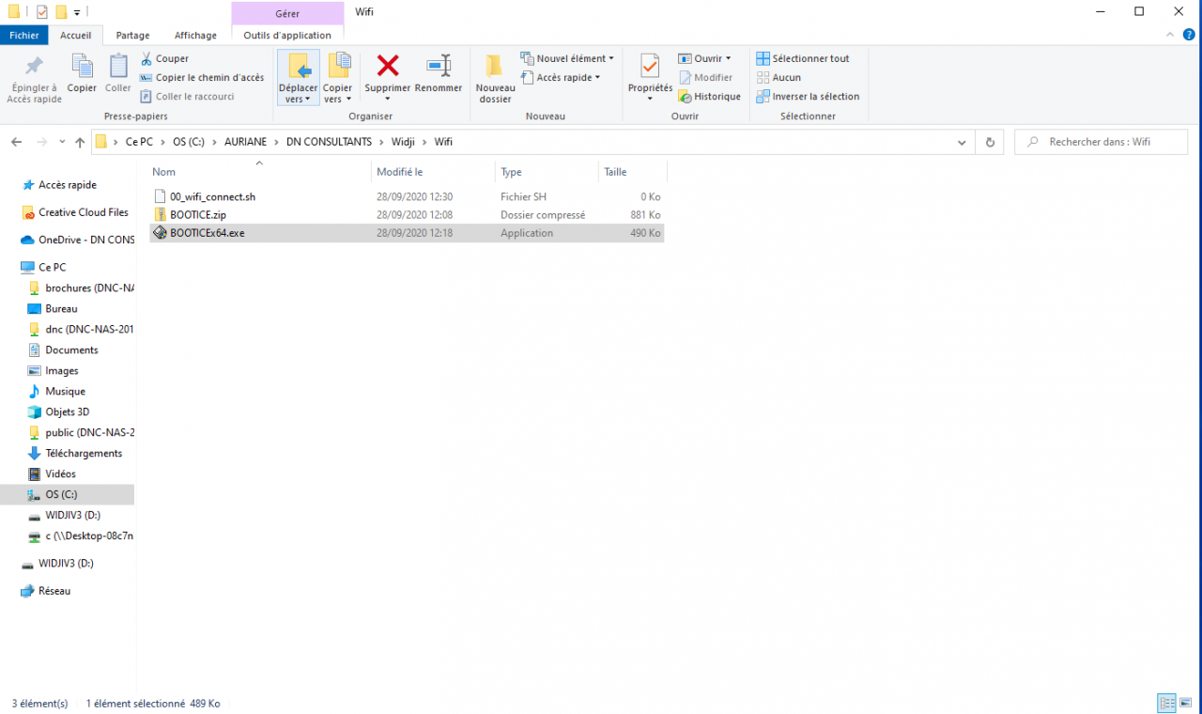Sort files by Nom column

click(259, 172)
